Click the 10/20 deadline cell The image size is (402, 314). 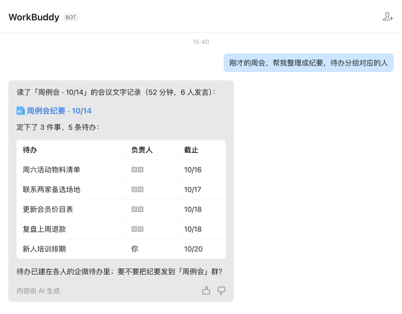coord(201,249)
